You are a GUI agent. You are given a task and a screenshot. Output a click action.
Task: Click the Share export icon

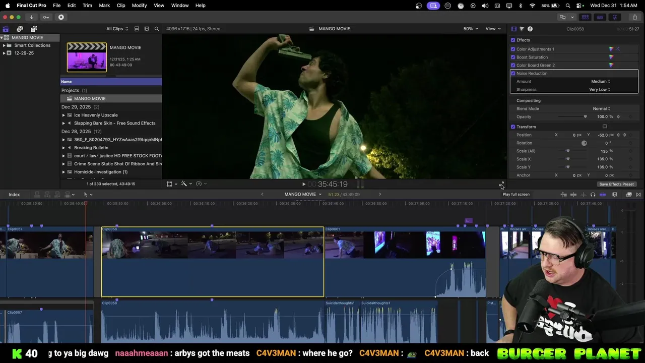pos(634,17)
